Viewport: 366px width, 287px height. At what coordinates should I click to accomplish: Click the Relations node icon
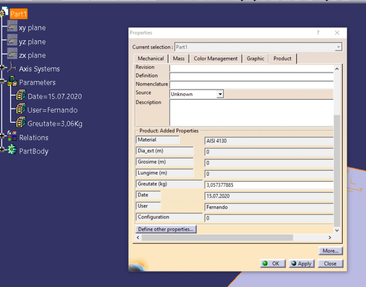click(12, 136)
